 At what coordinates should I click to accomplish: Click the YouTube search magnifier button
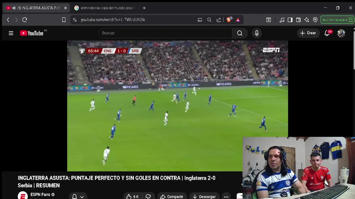[240, 33]
